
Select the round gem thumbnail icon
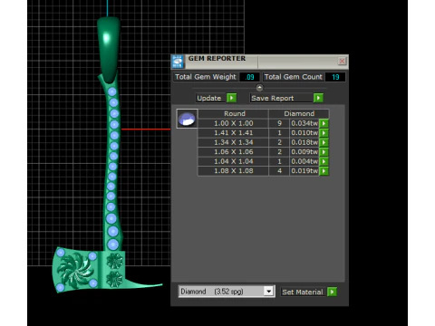[x=187, y=119]
